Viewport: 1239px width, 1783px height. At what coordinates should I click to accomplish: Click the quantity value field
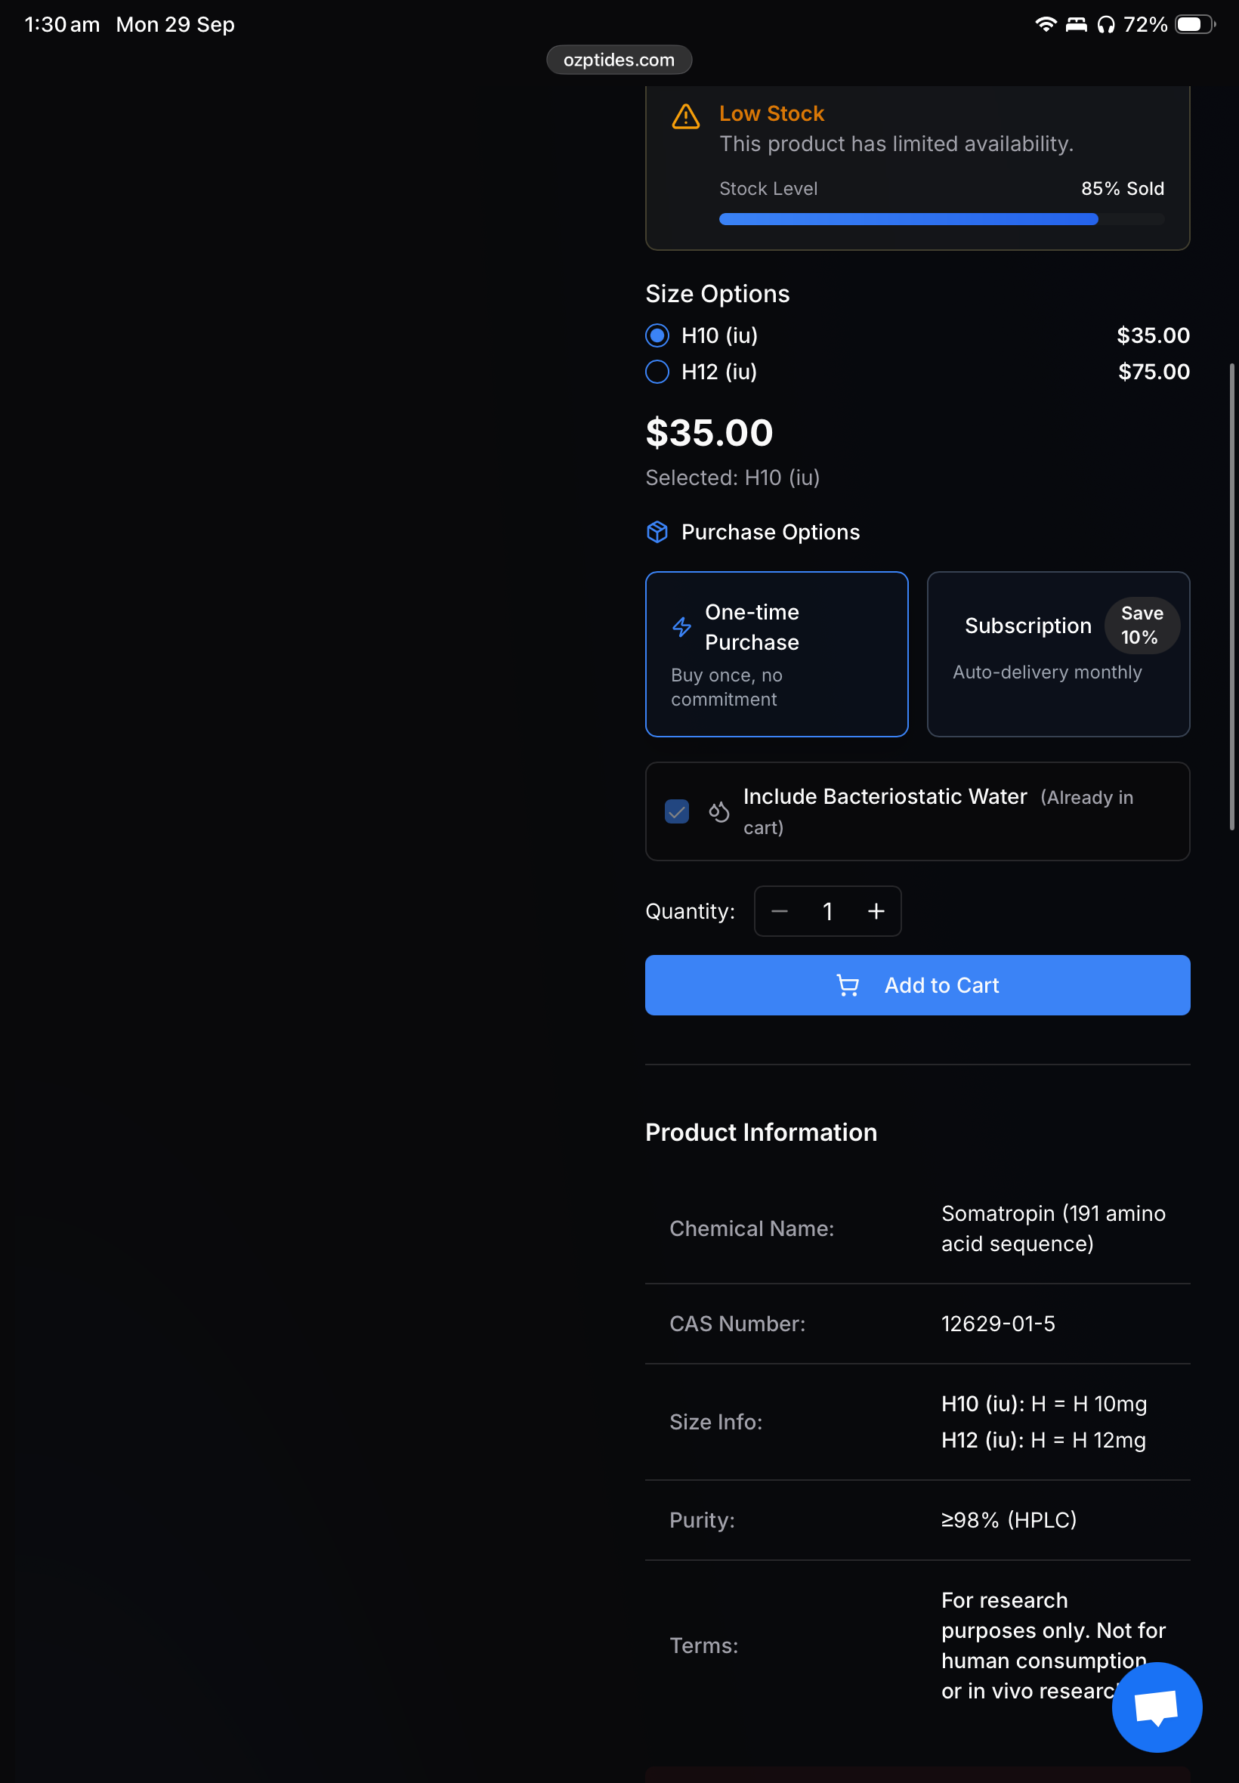pos(827,911)
